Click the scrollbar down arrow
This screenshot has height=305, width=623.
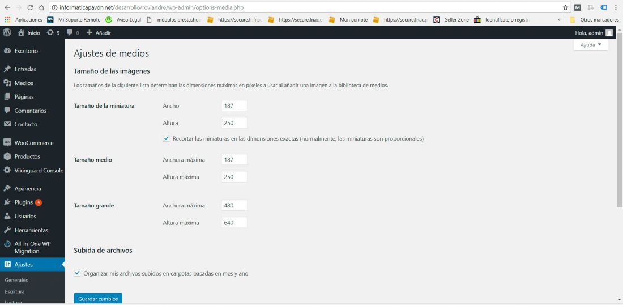(620, 300)
